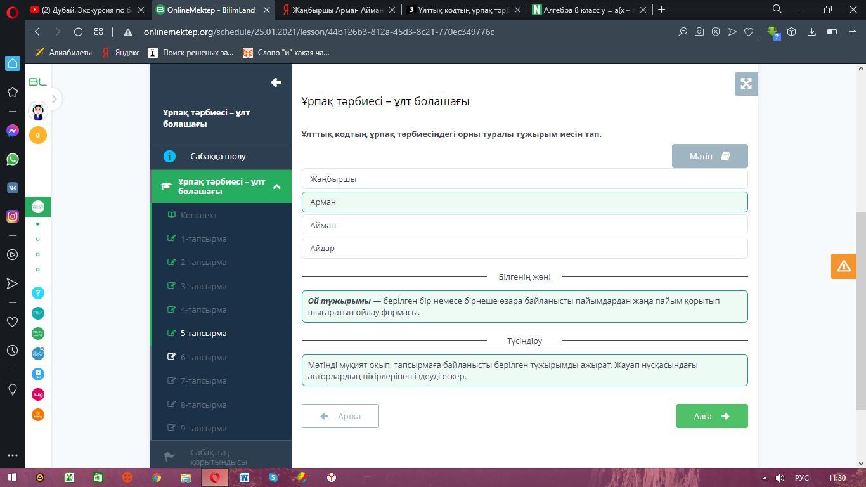The image size is (866, 487).
Task: Open the Яндекс bookmark
Action: [120, 53]
